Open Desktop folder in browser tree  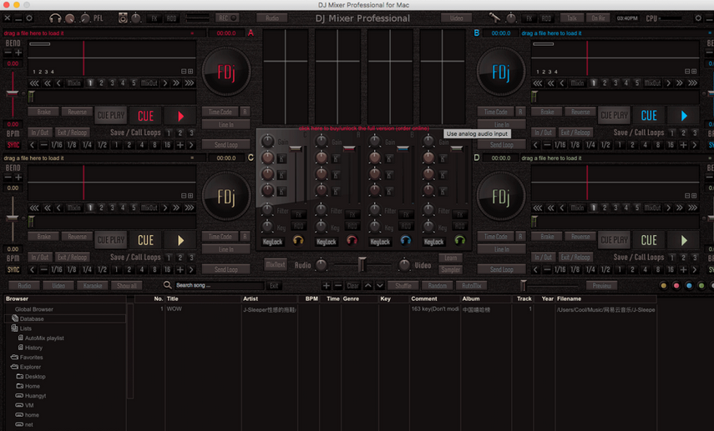(x=35, y=377)
